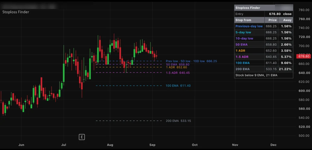The image size is (312, 150).
Task: Click the 533.15 price cell in table
Action: (x=271, y=69)
